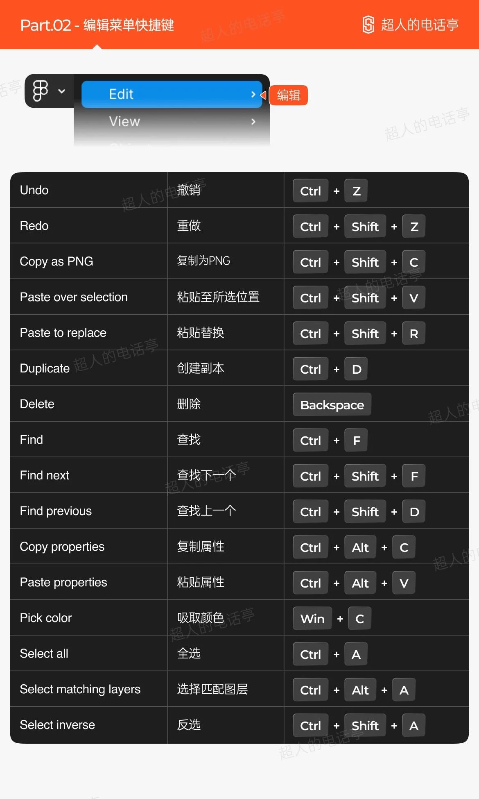Expand the View submenu arrow
This screenshot has height=799, width=479.
[253, 121]
